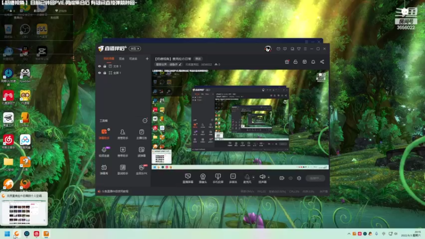Open QQ penguin desktop shortcut

click(25, 53)
